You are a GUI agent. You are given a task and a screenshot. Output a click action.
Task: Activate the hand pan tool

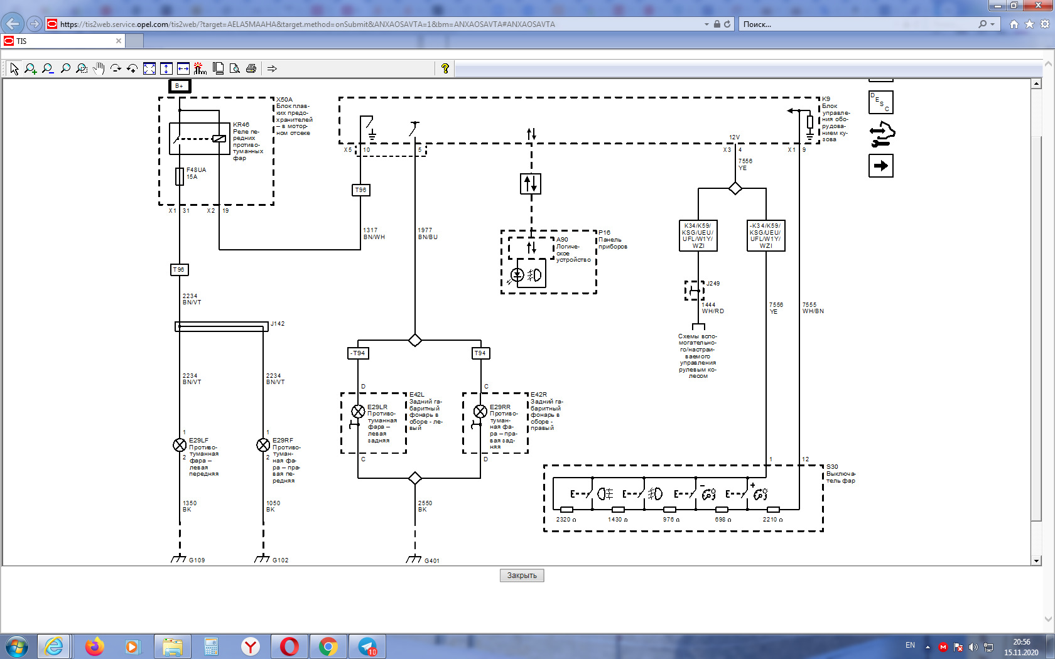tap(99, 68)
